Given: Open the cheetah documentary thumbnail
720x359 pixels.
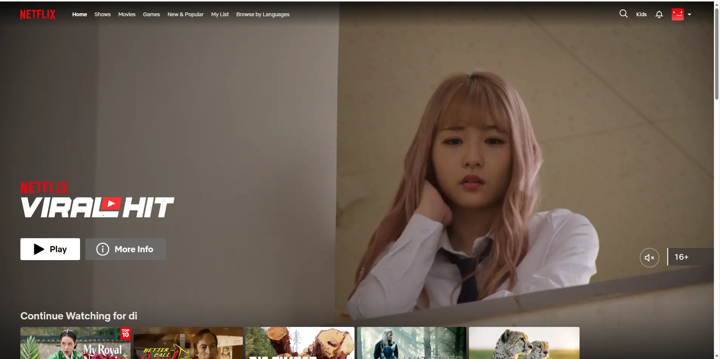Looking at the screenshot, I should 524,343.
